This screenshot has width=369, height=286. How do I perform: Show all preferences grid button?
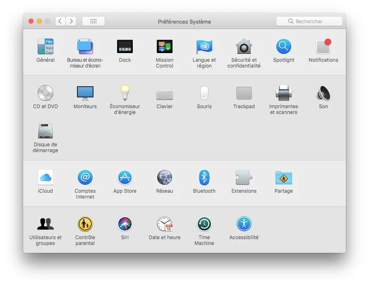pyautogui.click(x=93, y=21)
